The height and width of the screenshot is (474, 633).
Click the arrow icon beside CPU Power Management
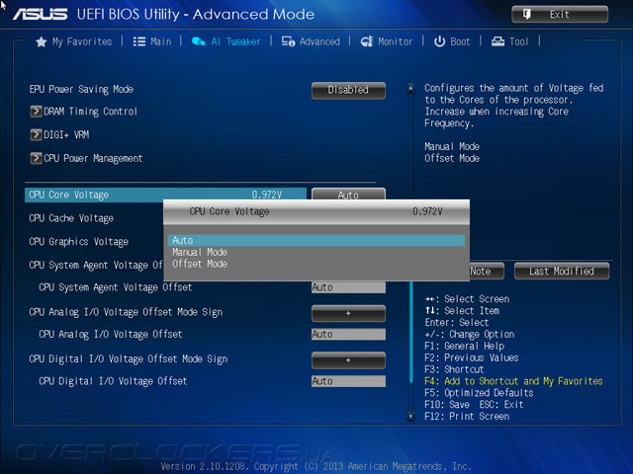pyautogui.click(x=36, y=158)
